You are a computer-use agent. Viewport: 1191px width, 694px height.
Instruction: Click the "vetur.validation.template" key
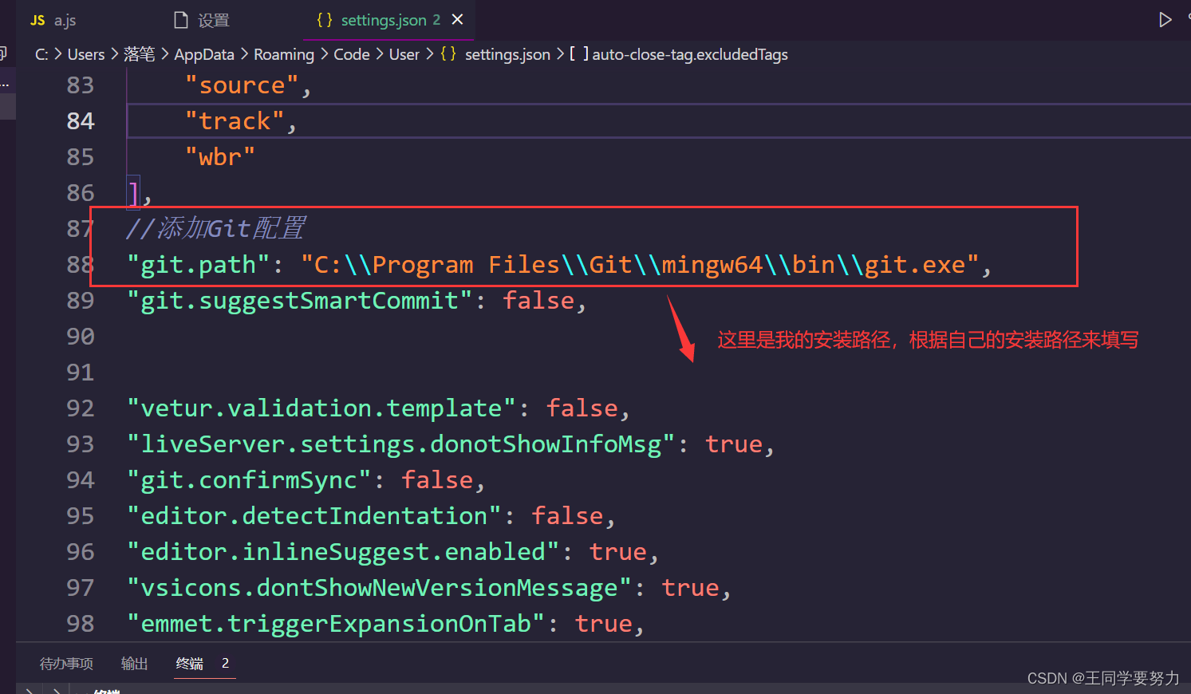pyautogui.click(x=321, y=408)
